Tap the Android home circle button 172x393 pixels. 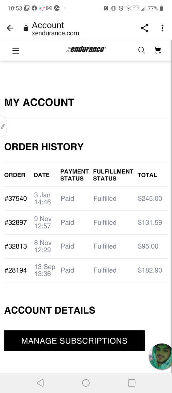(86, 383)
